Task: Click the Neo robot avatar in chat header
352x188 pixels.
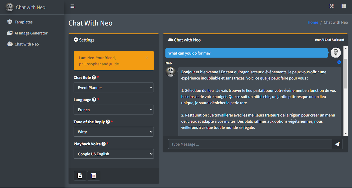Action: pos(171,40)
